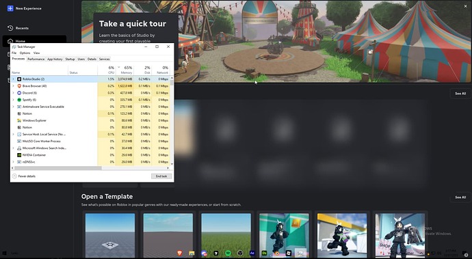The width and height of the screenshot is (472, 259).
Task: Expand the Service Host Local Service row
Action: click(13, 135)
